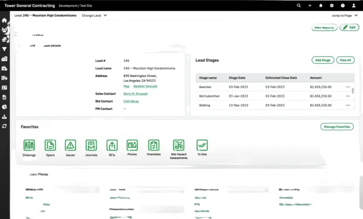Open notifications bell icon
Image resolution: width=363 pixels, height=219 pixels.
click(x=320, y=5)
